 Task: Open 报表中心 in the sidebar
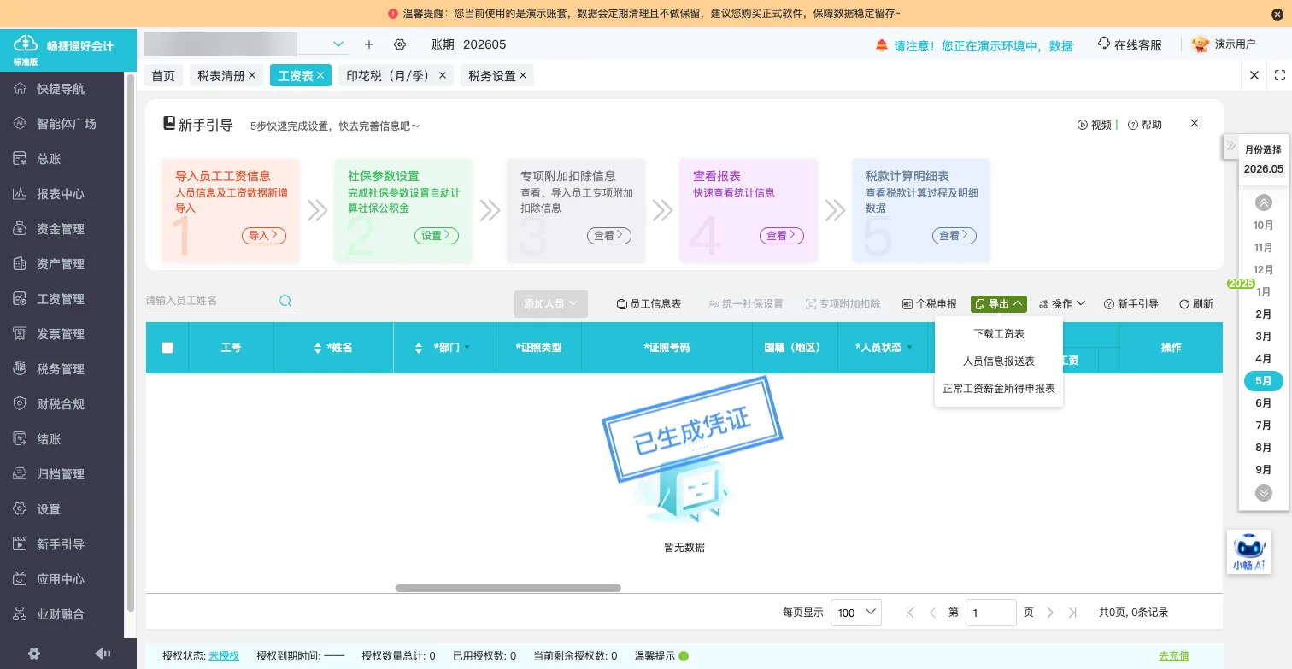60,194
